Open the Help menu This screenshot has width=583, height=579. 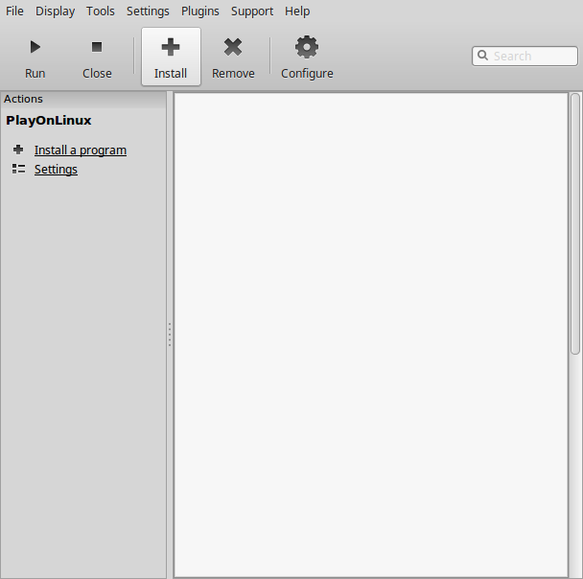tap(297, 12)
